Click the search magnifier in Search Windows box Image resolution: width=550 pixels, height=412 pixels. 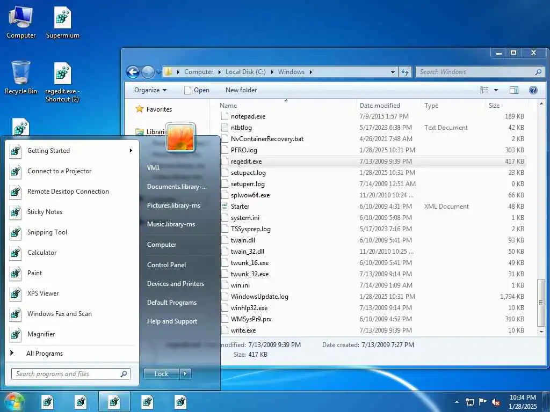(538, 72)
